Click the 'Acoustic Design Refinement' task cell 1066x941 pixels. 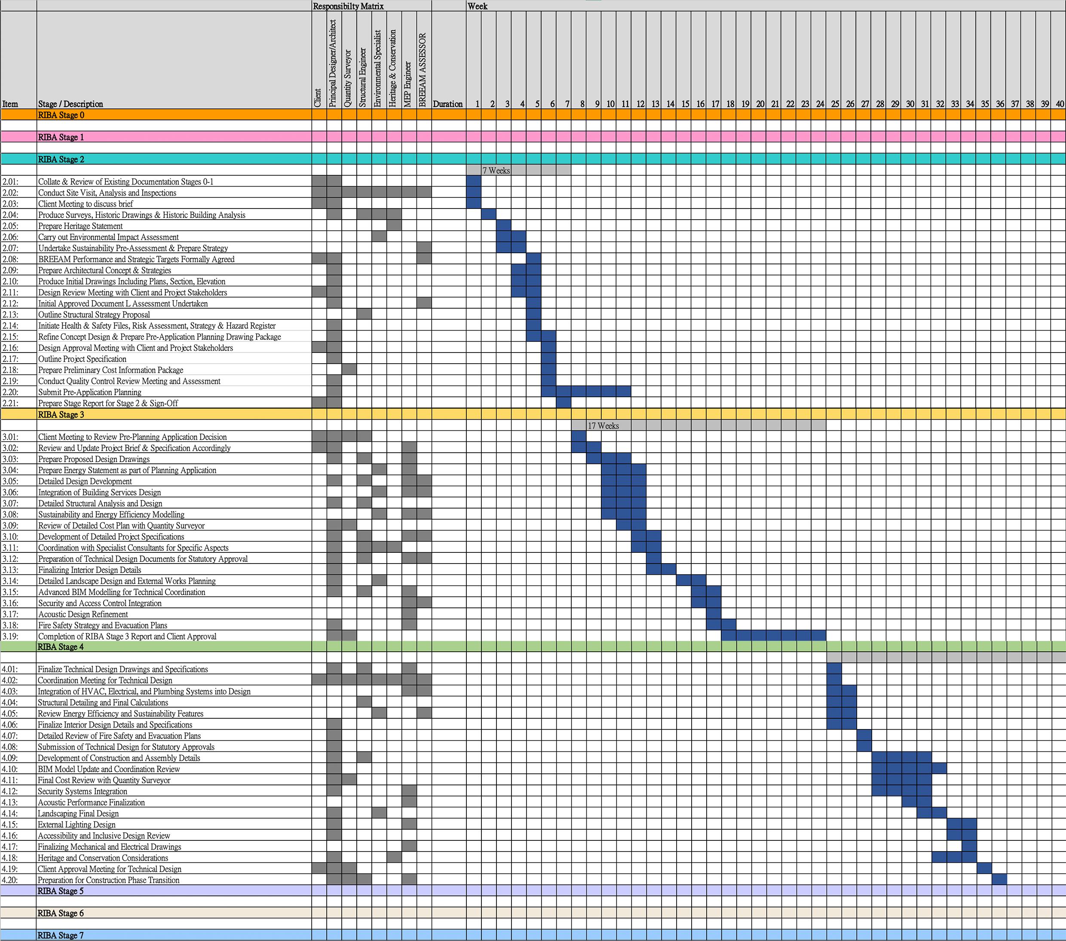(83, 614)
